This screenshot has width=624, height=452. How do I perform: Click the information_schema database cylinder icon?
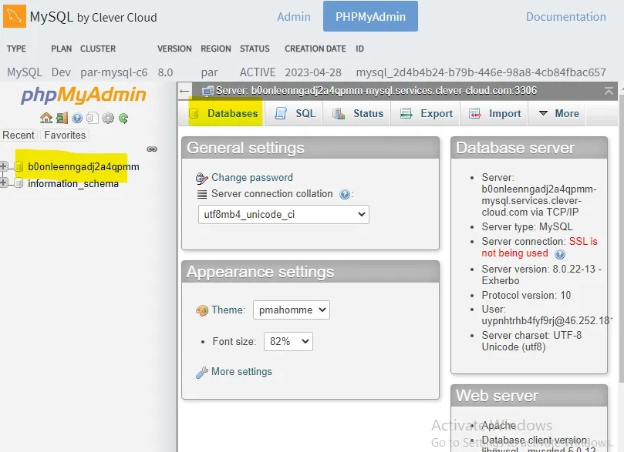[19, 183]
